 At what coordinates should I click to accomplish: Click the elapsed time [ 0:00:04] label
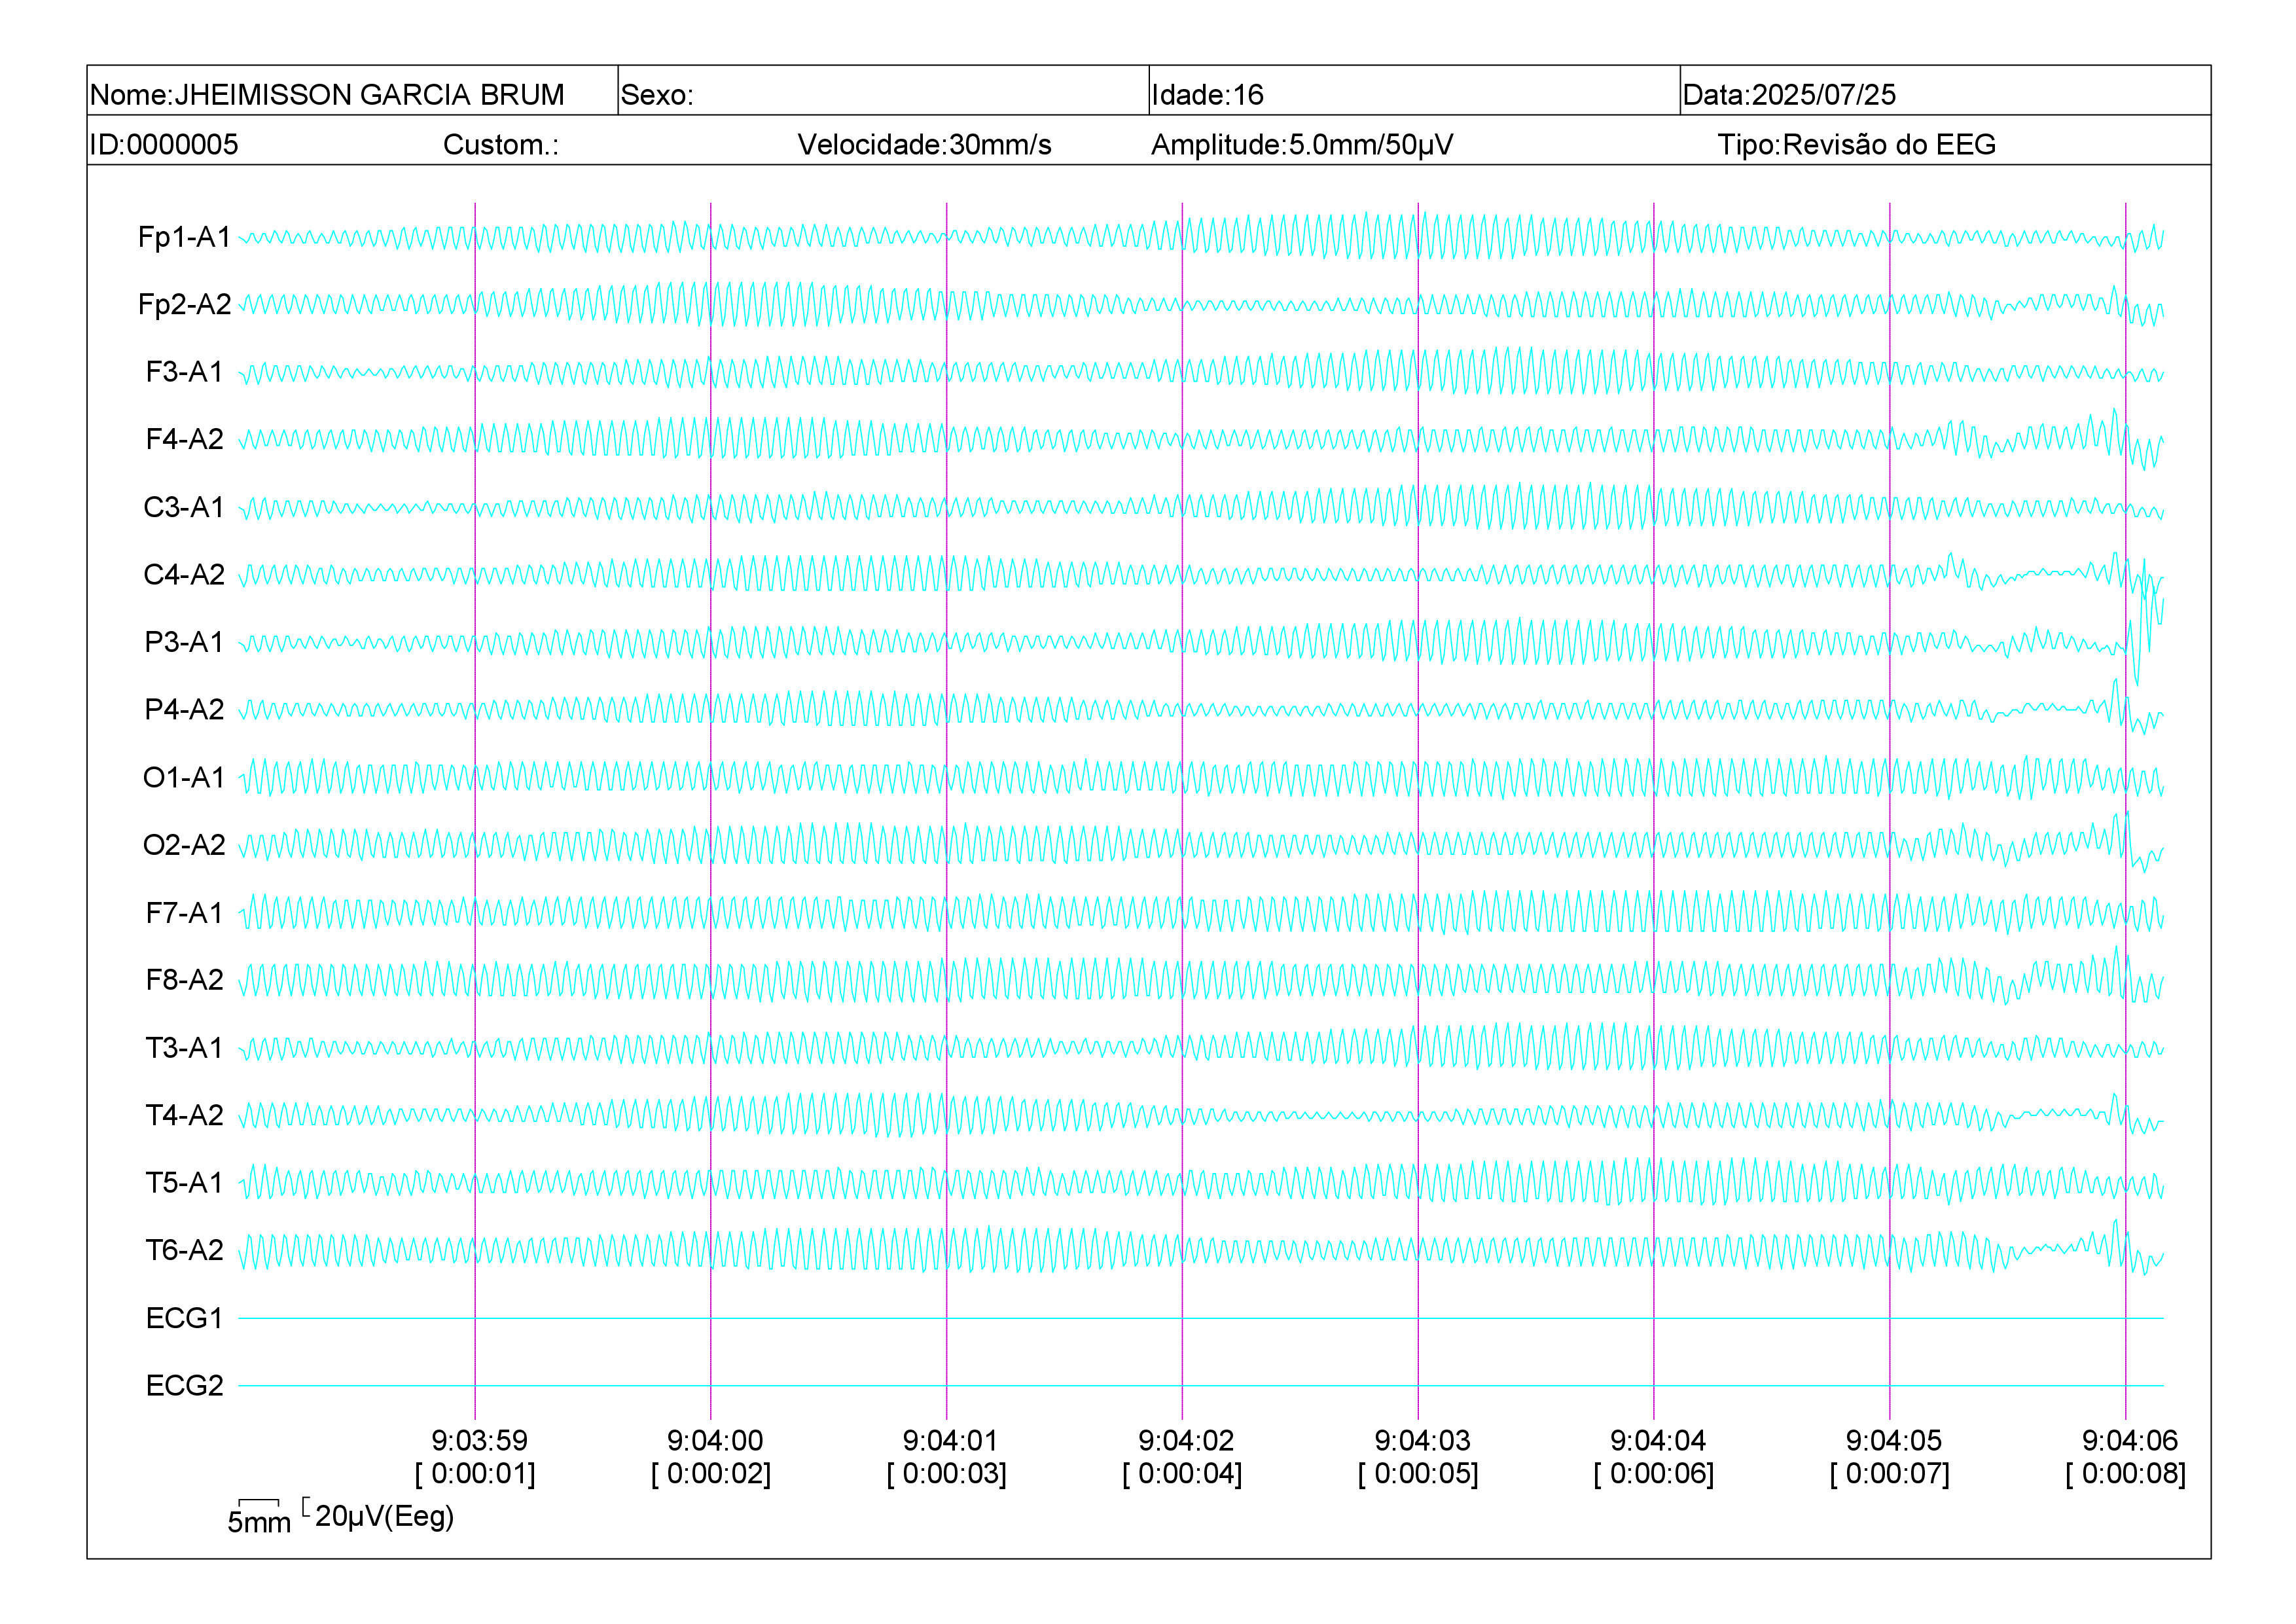(x=1182, y=1474)
